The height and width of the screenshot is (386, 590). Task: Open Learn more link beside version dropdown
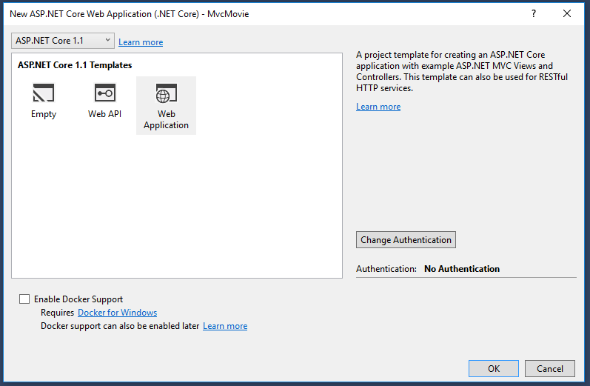coord(141,42)
